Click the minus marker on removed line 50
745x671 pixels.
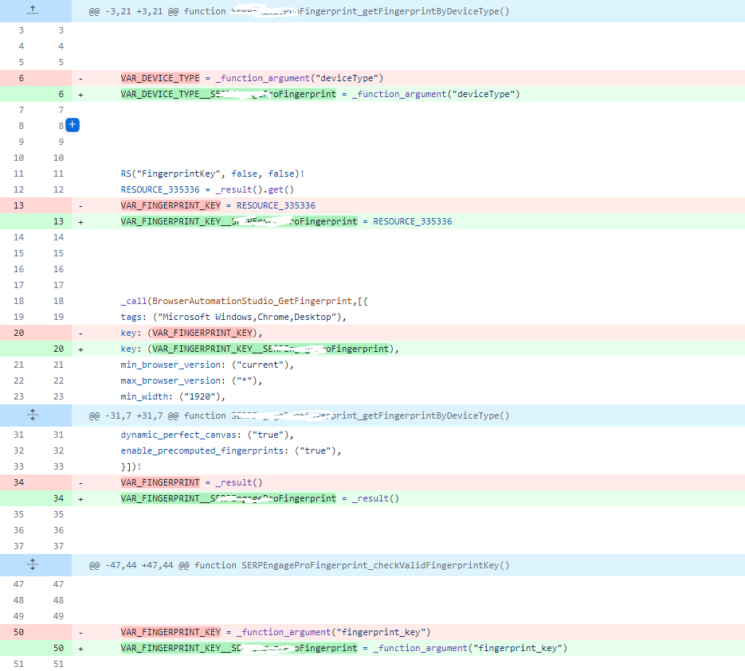point(80,632)
